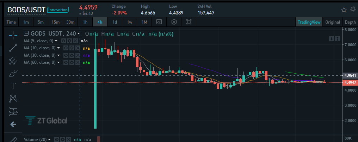The height and width of the screenshot is (142, 358).
Task: Select the long position forecasting tool
Action: (x=13, y=111)
